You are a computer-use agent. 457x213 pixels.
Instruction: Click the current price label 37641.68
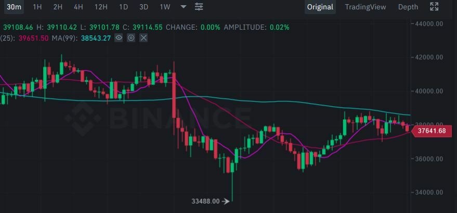(432, 131)
